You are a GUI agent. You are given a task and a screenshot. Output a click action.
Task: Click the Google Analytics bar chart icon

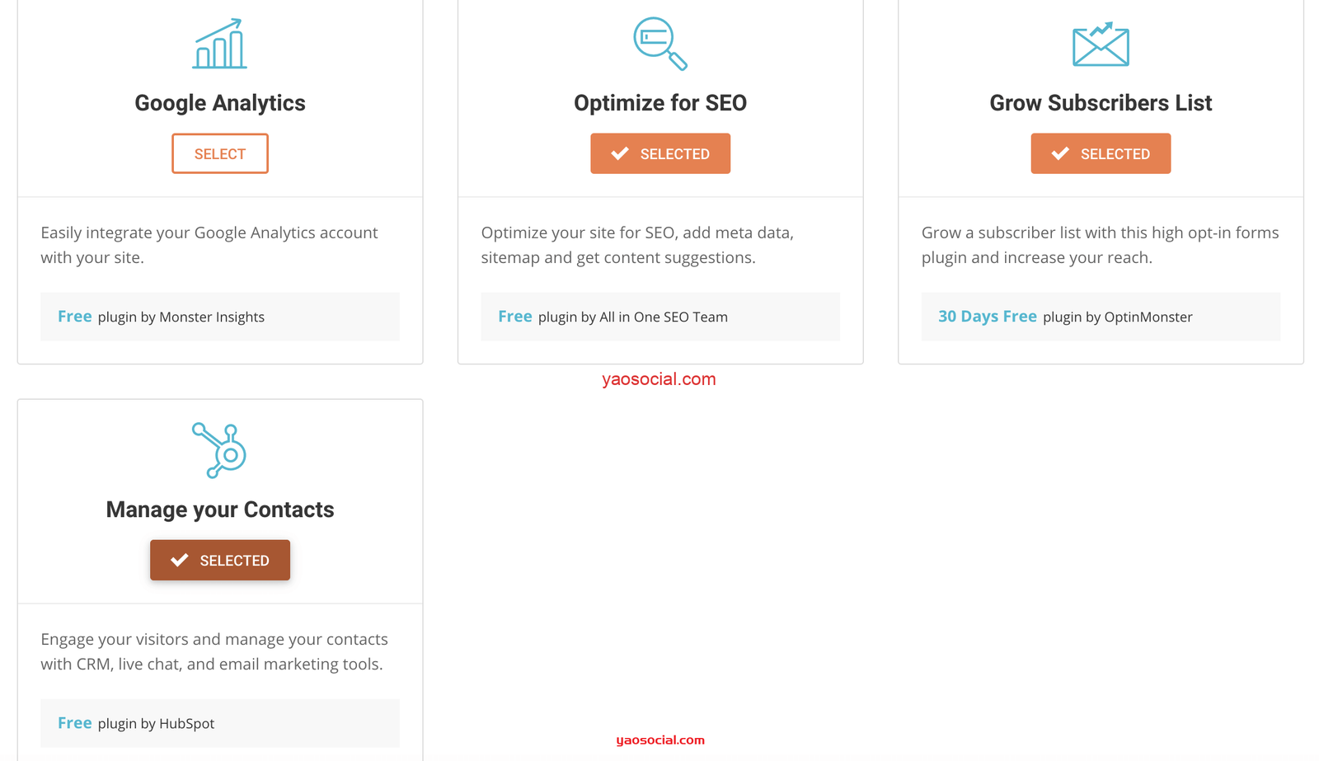(x=219, y=45)
